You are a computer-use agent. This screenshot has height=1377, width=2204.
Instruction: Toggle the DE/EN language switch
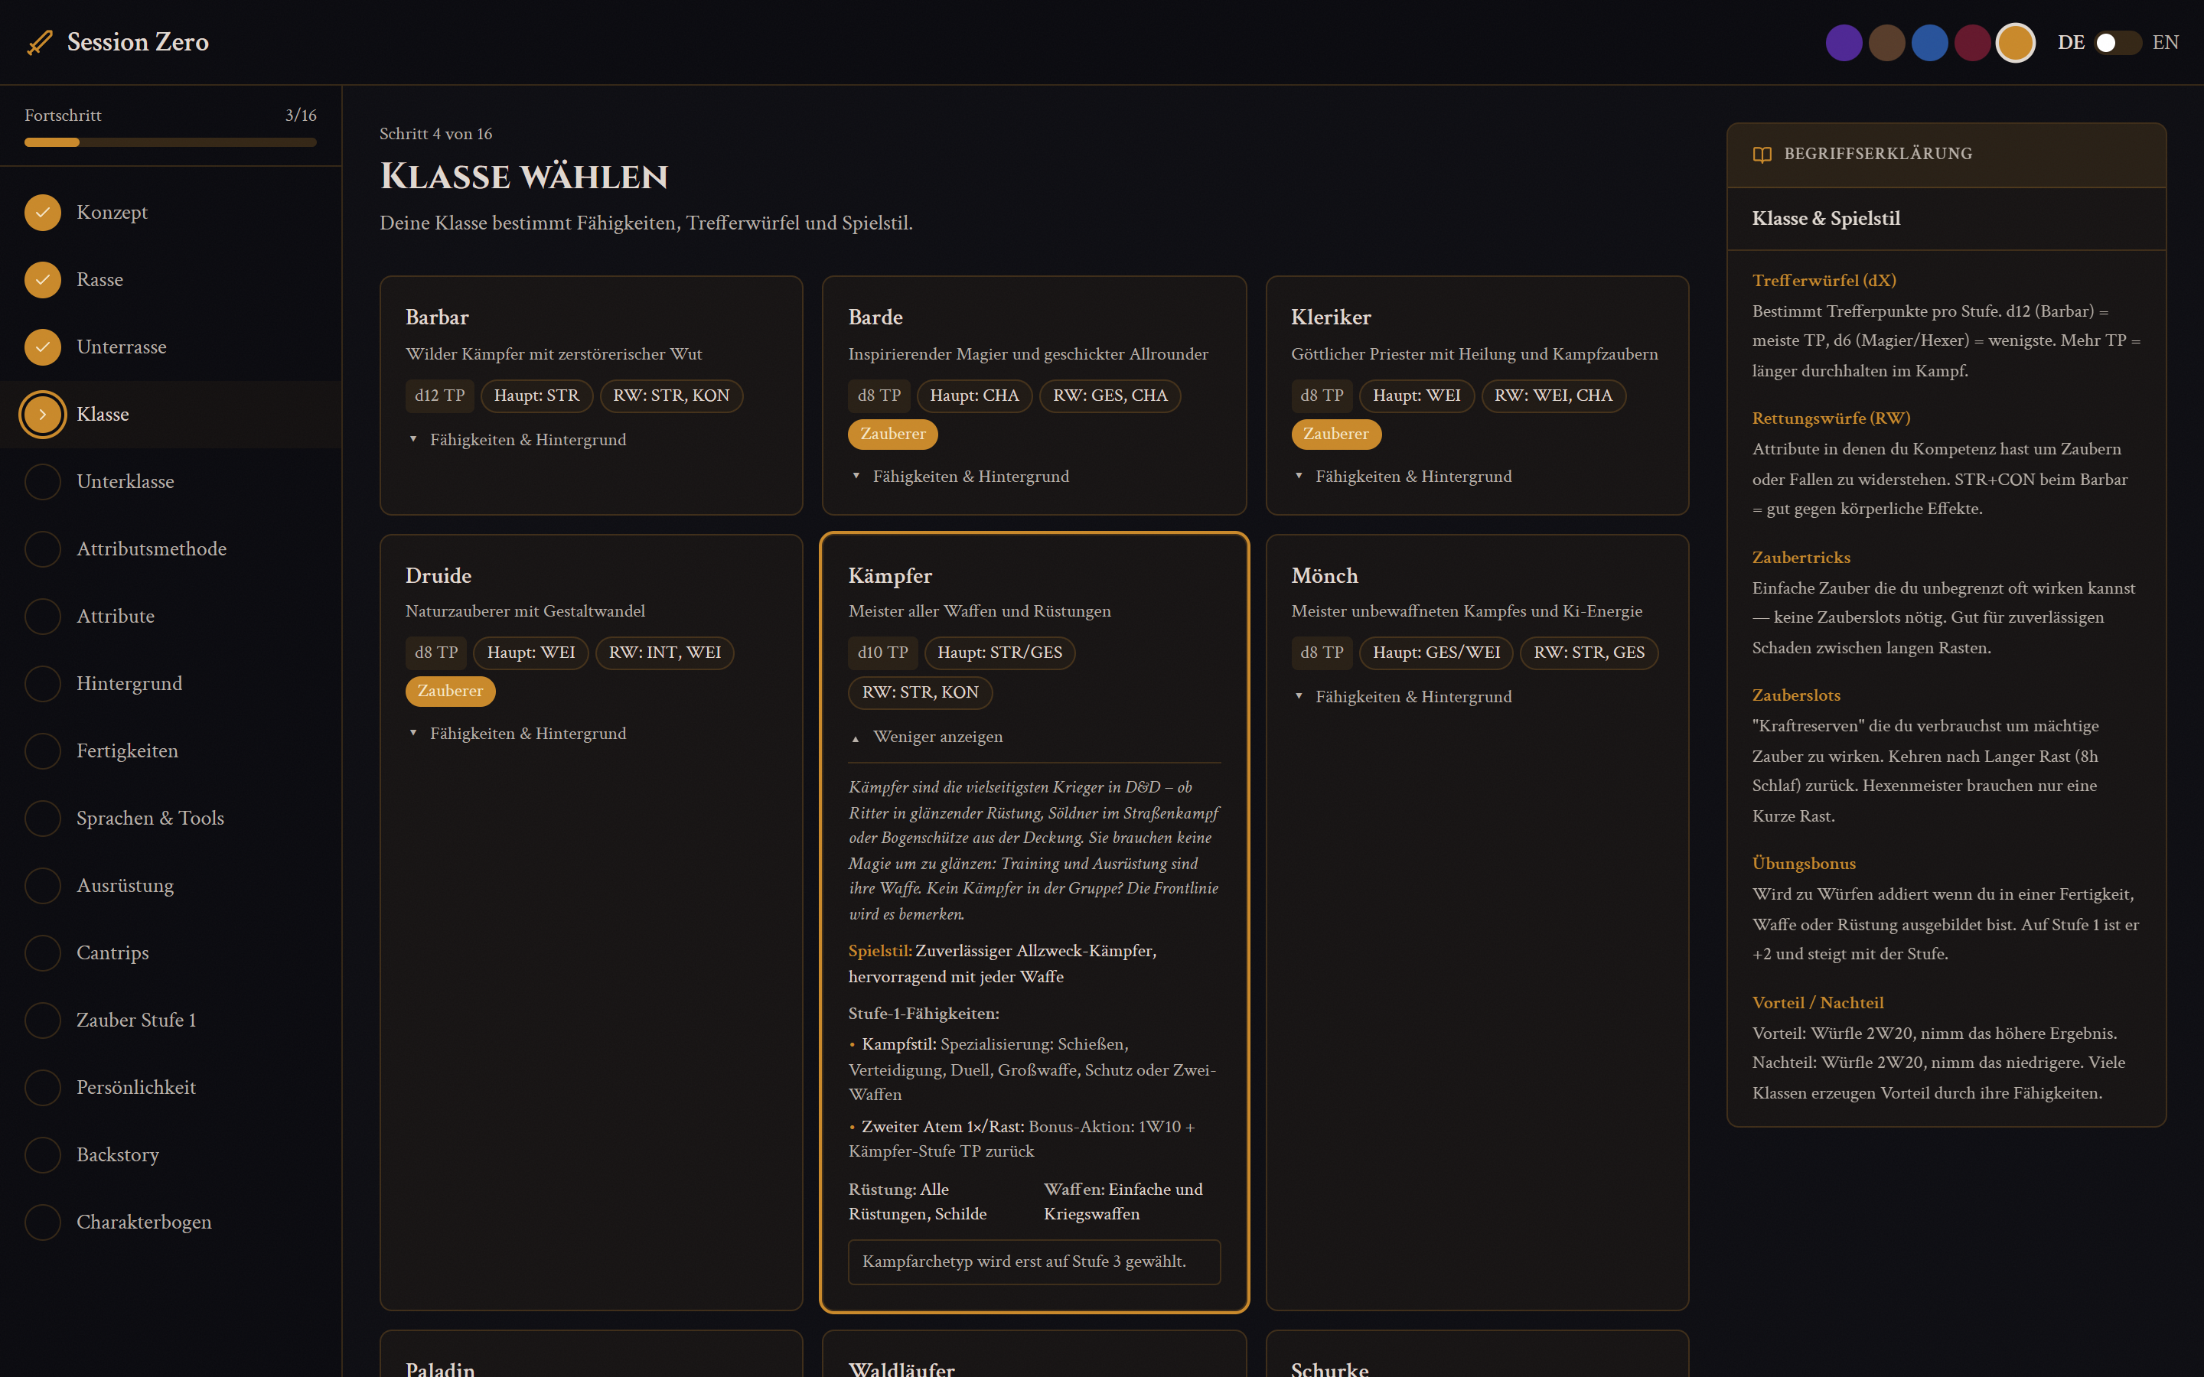[x=2118, y=43]
